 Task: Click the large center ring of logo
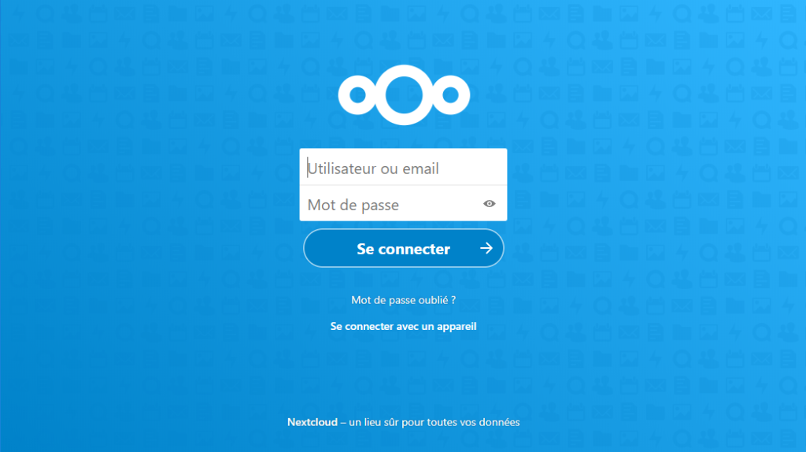404,95
